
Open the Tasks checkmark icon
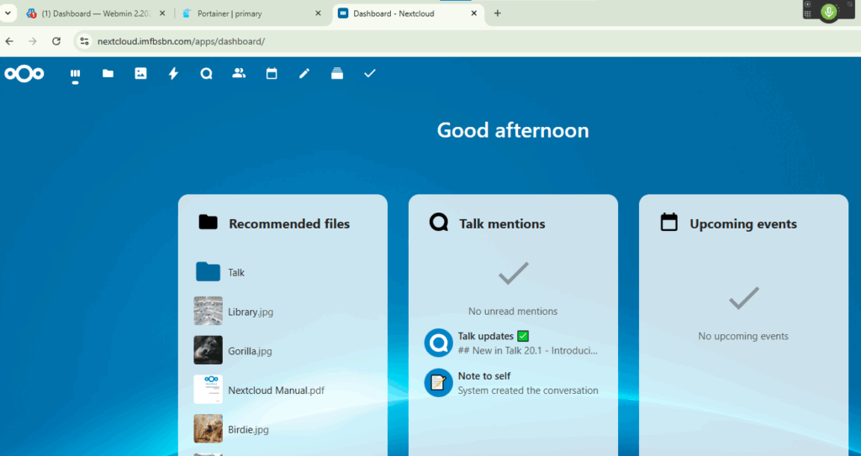[369, 74]
